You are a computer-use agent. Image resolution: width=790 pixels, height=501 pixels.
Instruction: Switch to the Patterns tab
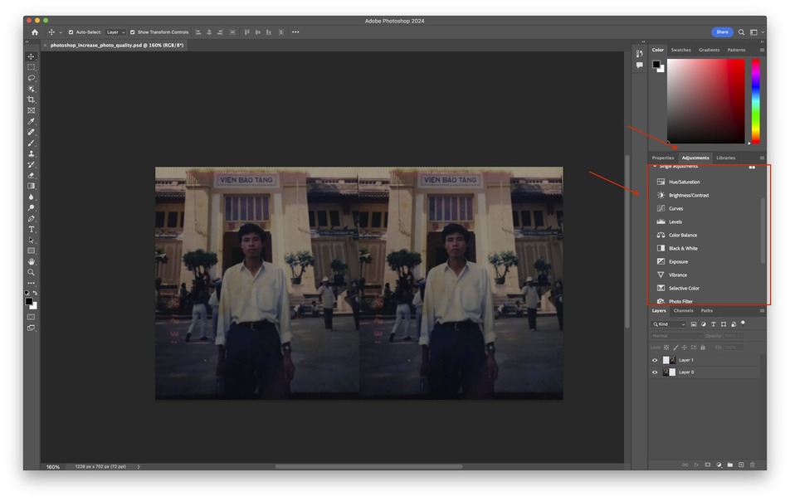coord(736,50)
